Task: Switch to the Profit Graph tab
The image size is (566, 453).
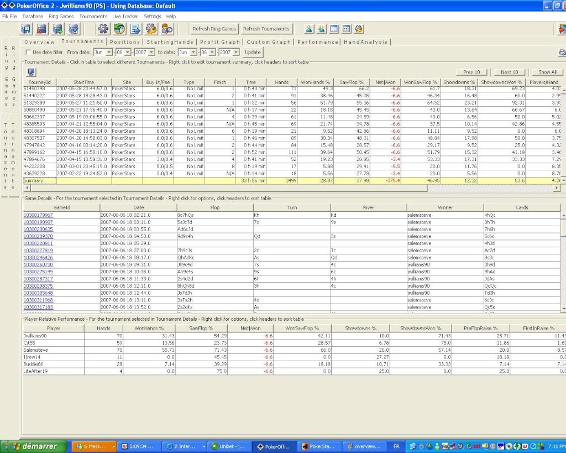Action: (220, 42)
